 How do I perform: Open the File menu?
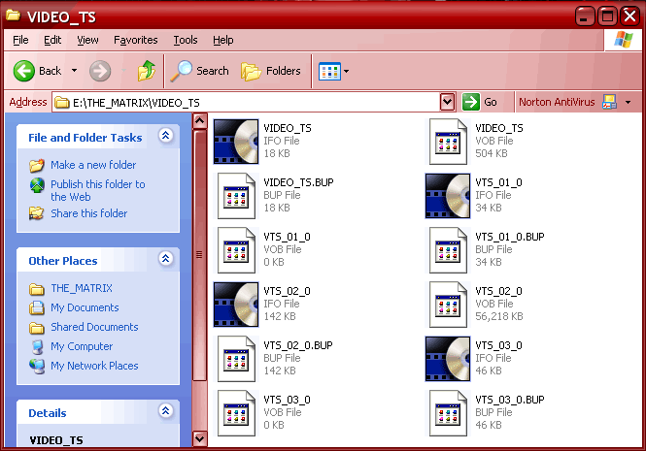coord(20,40)
